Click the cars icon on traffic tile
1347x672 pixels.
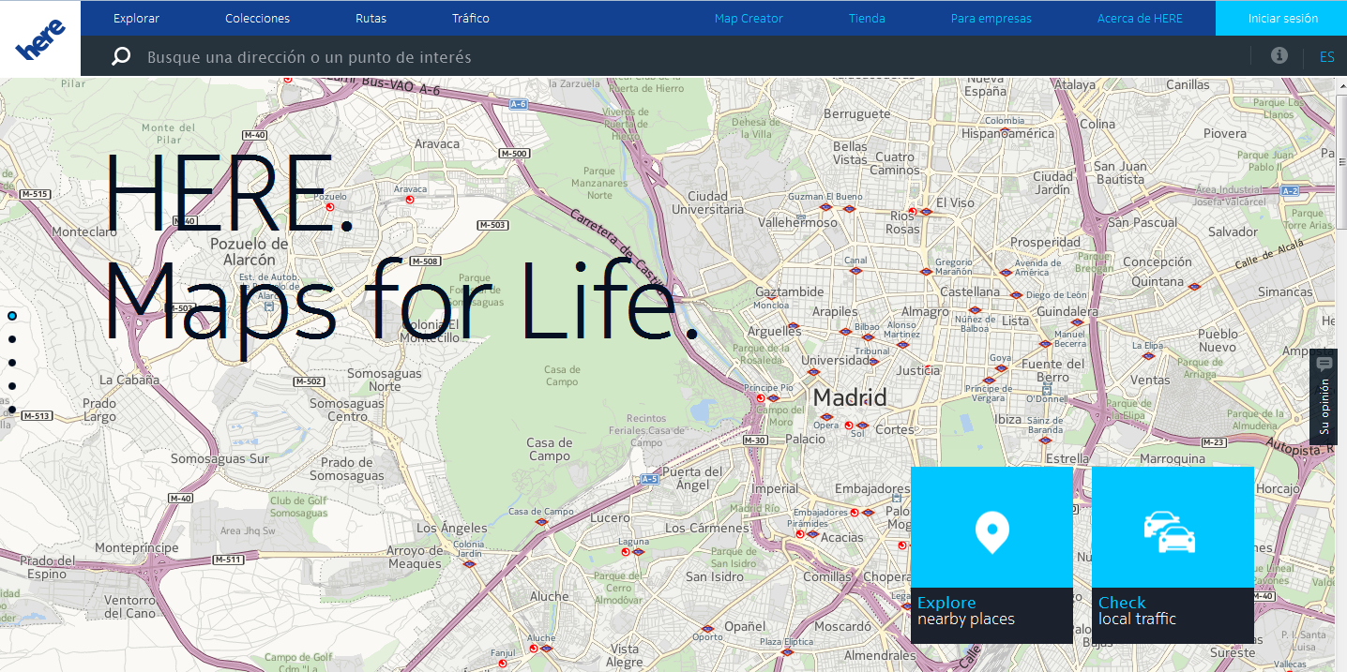coord(1172,531)
